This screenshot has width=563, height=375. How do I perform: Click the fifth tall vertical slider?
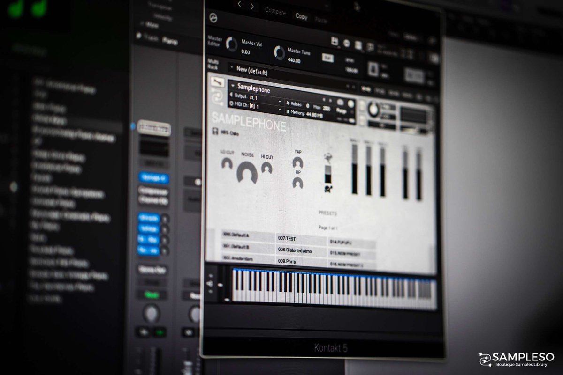coord(419,176)
